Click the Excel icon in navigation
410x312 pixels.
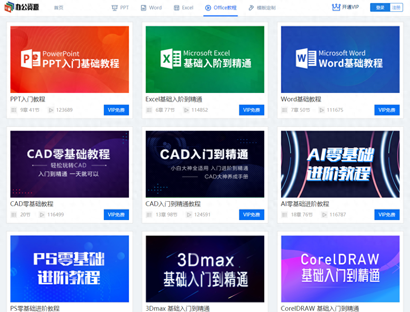pyautogui.click(x=177, y=8)
